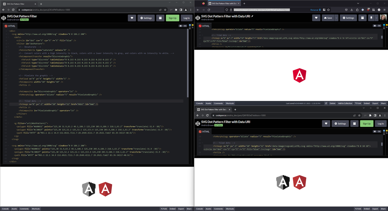Click heart button in bottom-right window
The height and width of the screenshot is (211, 388).
(x=326, y=123)
